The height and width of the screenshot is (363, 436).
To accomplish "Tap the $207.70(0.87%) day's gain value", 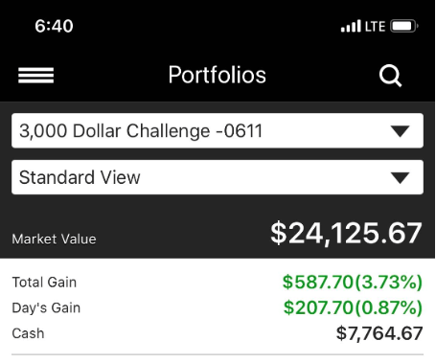I will point(353,307).
